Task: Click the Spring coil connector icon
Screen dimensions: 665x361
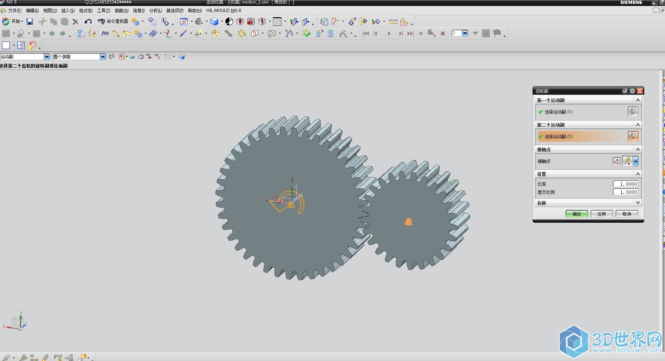Action: click(x=153, y=33)
